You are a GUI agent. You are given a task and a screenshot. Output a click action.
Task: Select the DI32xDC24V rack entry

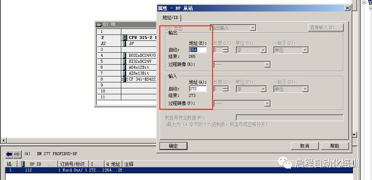click(x=140, y=61)
